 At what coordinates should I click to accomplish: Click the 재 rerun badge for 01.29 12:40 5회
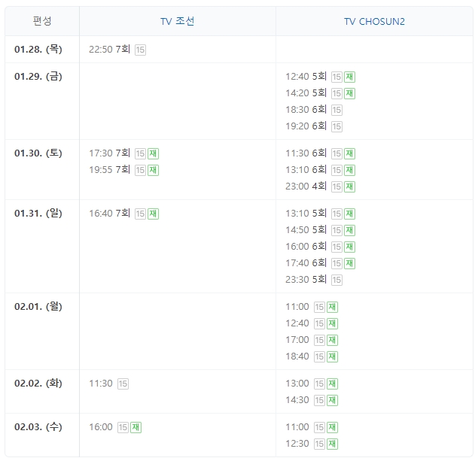tap(349, 77)
